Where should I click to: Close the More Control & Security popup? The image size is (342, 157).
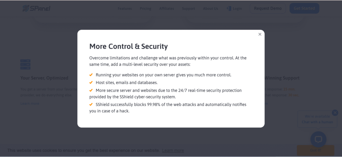[260, 34]
